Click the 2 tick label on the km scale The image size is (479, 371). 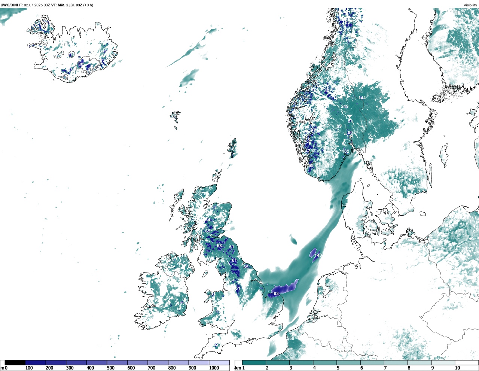tap(267, 368)
